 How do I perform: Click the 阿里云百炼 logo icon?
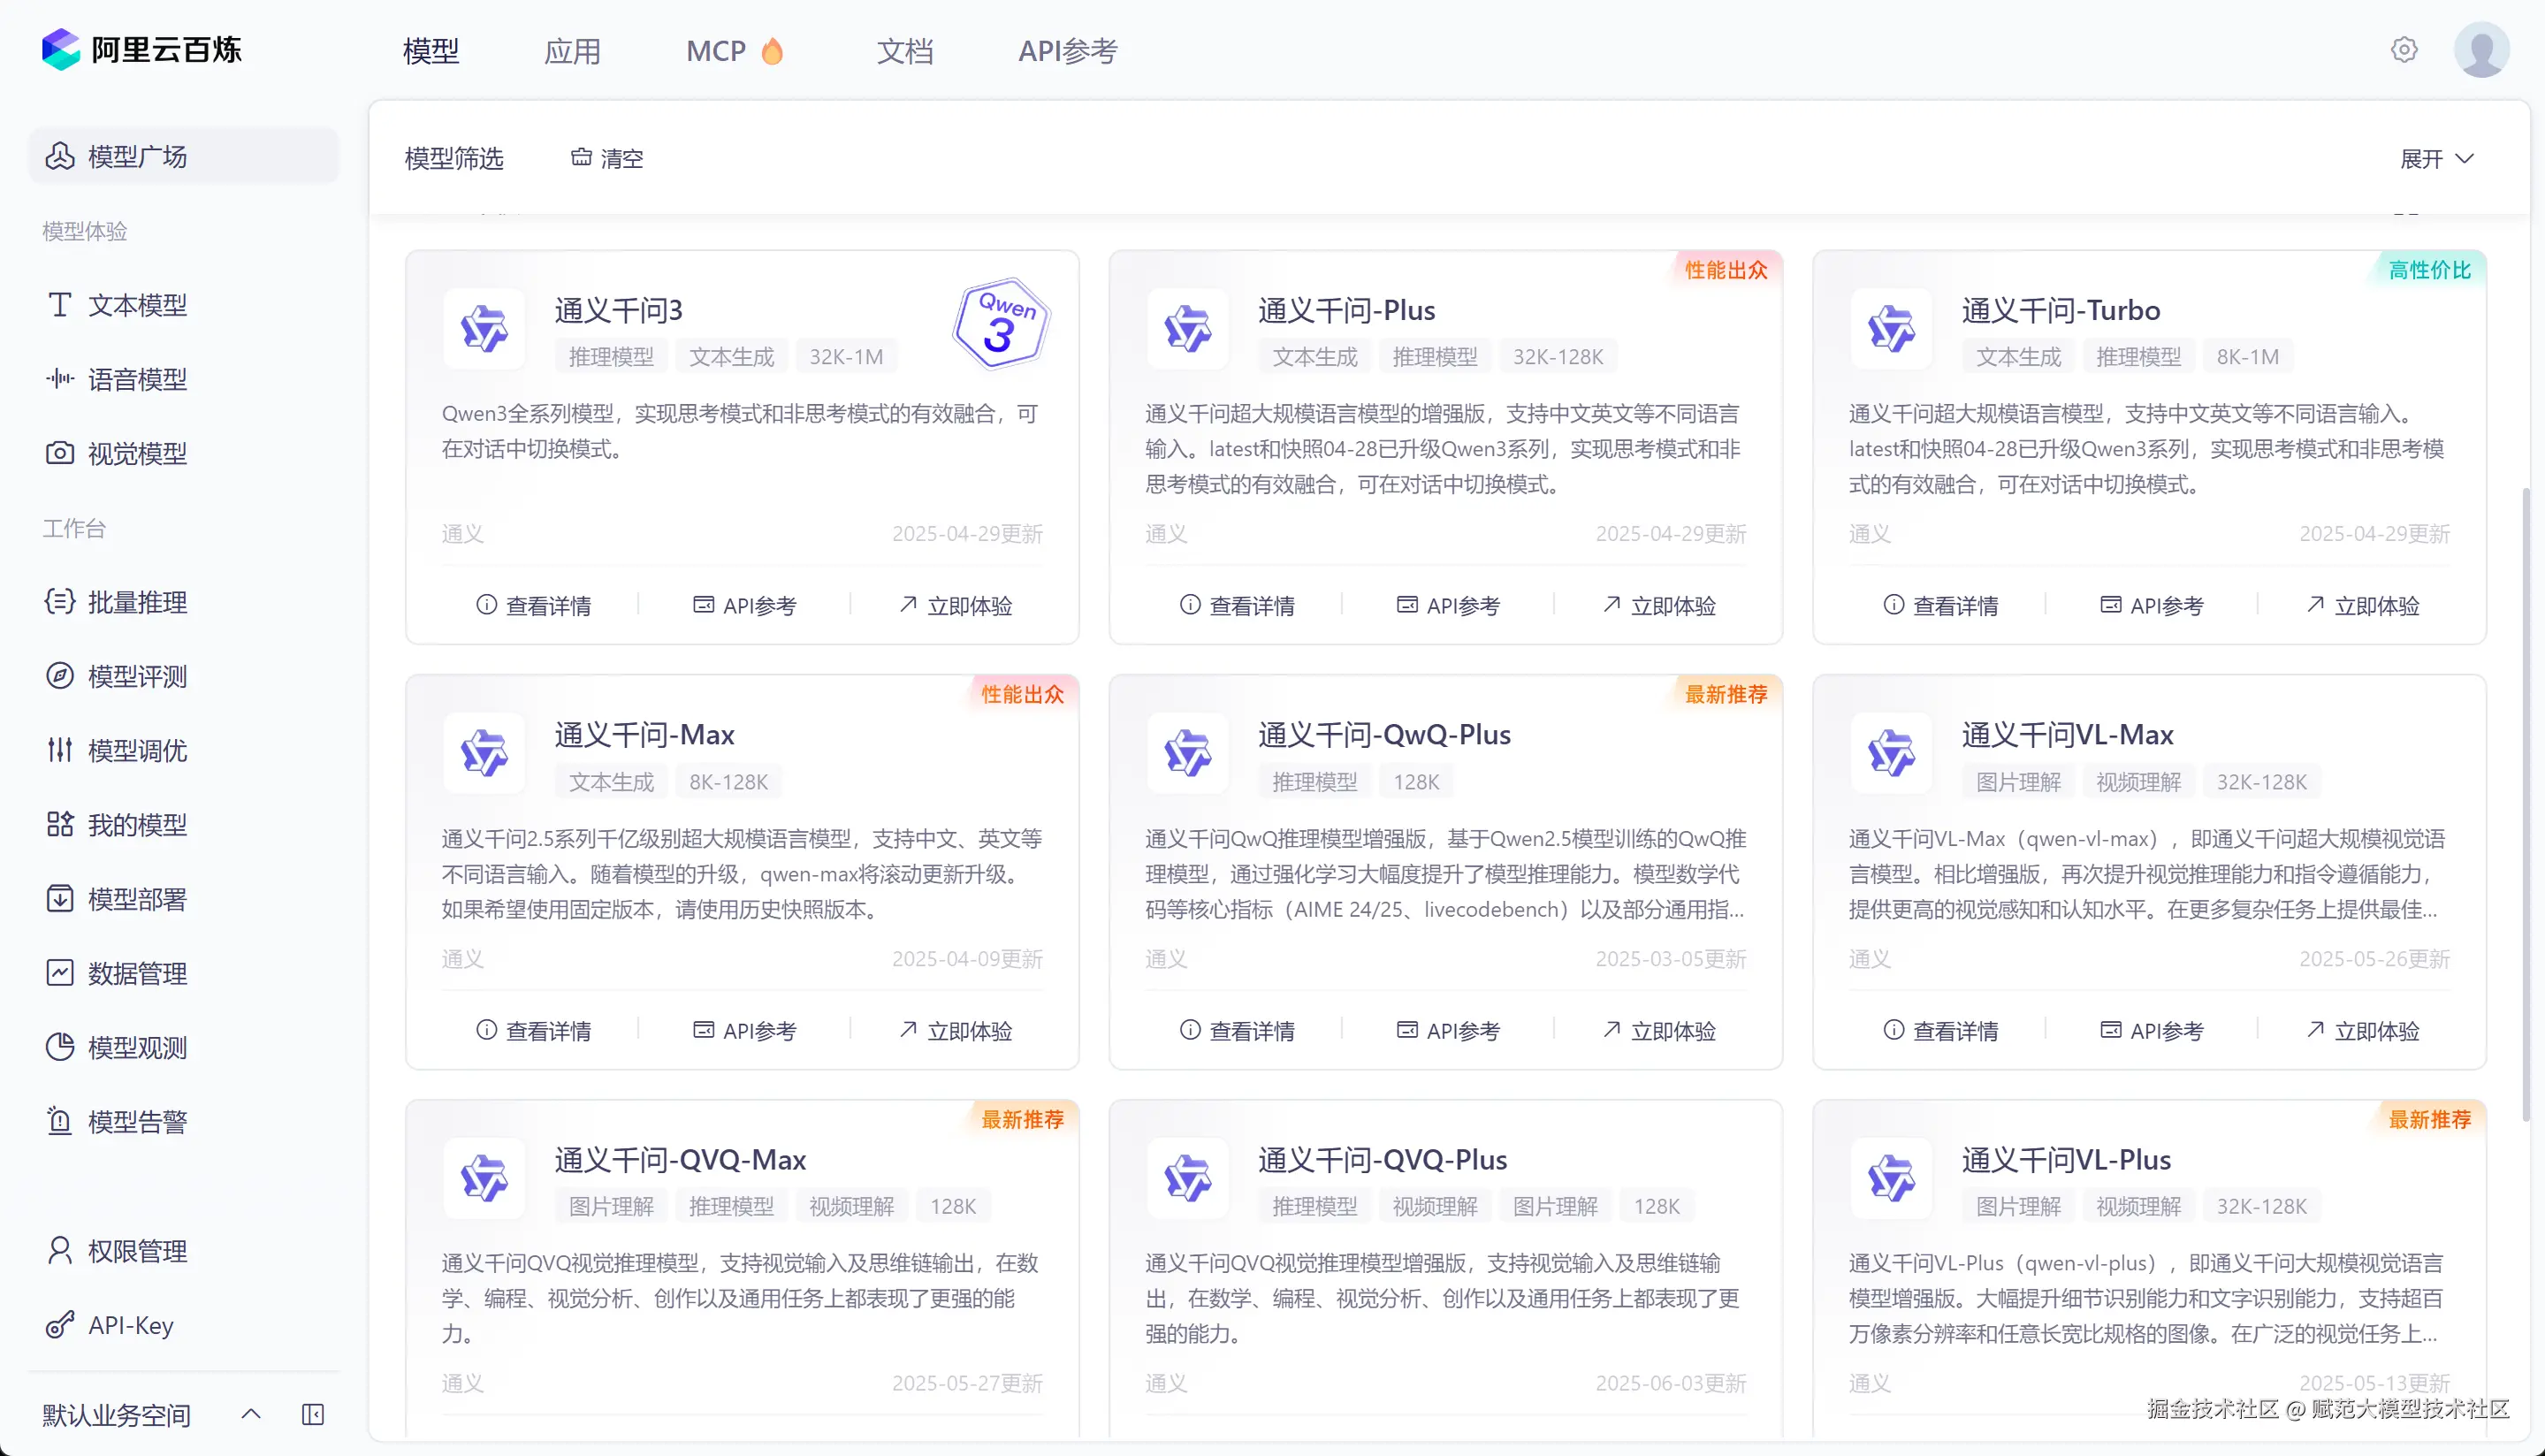coord(61,50)
